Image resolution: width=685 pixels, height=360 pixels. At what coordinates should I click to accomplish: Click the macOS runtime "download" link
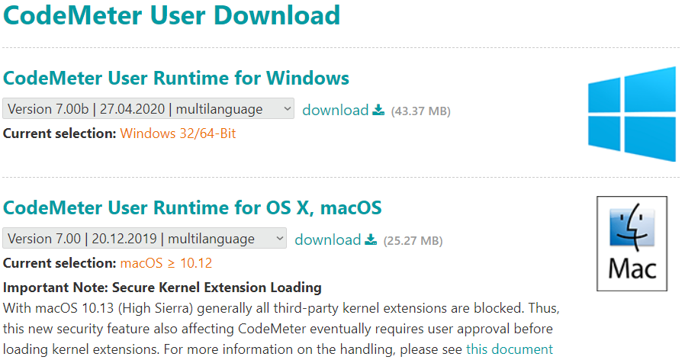[x=327, y=239]
